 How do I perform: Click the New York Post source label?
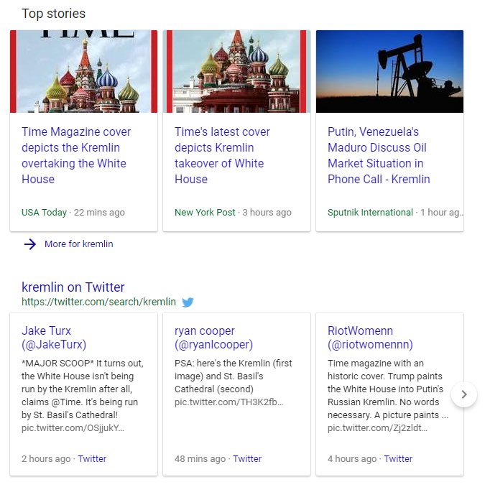205,213
